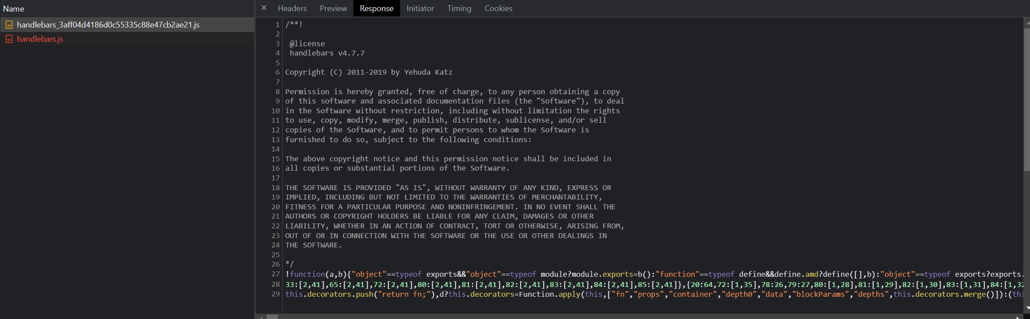Click the red script icon beside handlebars.js
Screen dimensions: 1030x319
click(9, 39)
